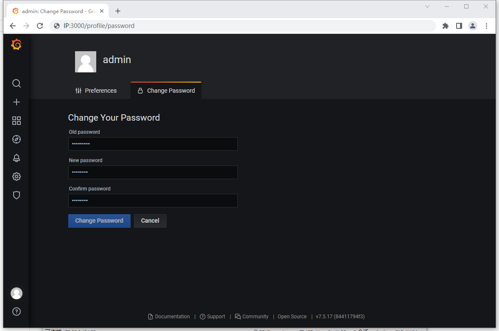Open the Support footer link
This screenshot has height=331, width=499.
coord(212,317)
